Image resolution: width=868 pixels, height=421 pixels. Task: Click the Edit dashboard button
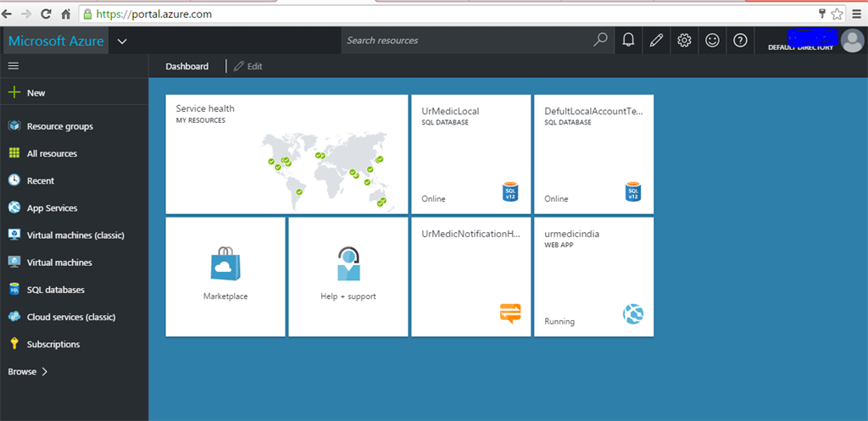tap(248, 66)
